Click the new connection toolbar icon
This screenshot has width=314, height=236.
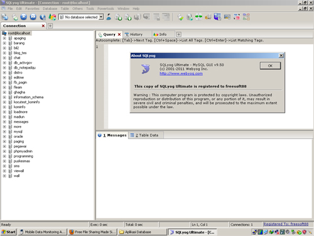[x=4, y=17]
